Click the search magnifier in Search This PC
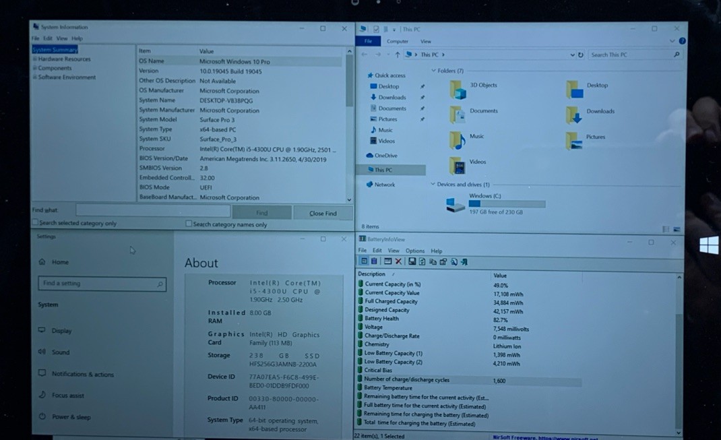 point(677,55)
